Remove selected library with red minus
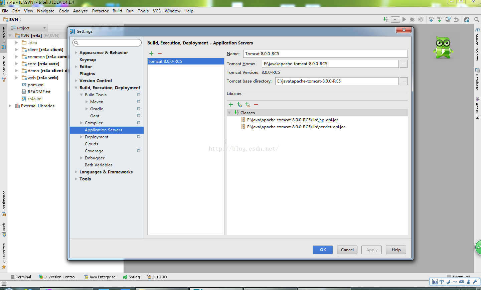This screenshot has width=481, height=290. pos(256,105)
